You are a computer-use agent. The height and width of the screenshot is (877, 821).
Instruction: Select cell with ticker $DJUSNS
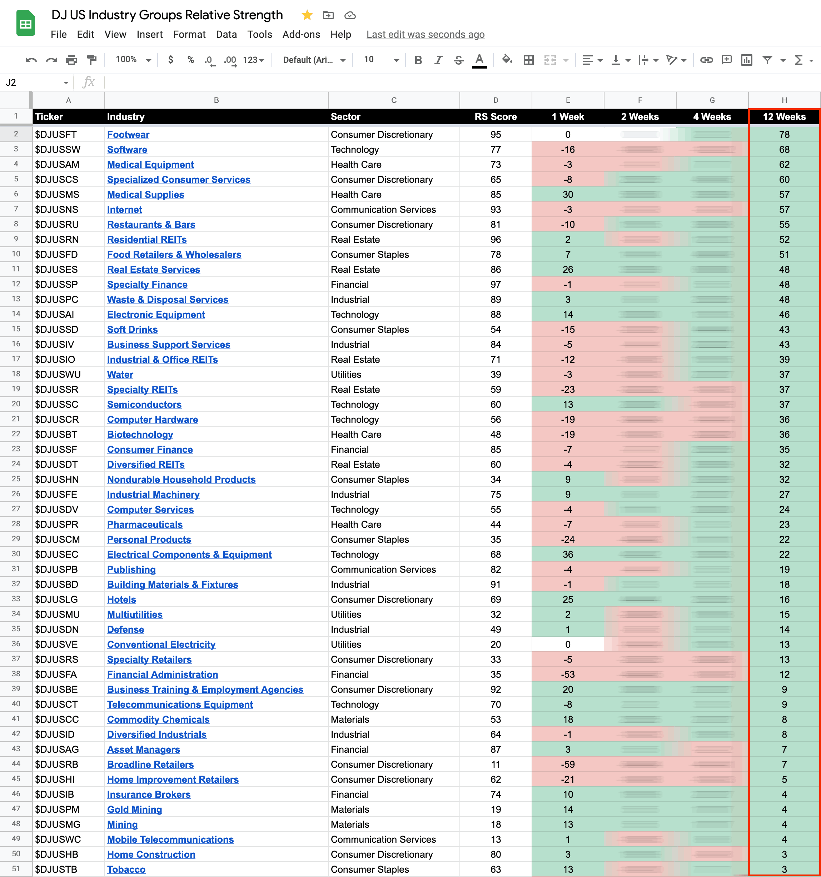coord(69,210)
